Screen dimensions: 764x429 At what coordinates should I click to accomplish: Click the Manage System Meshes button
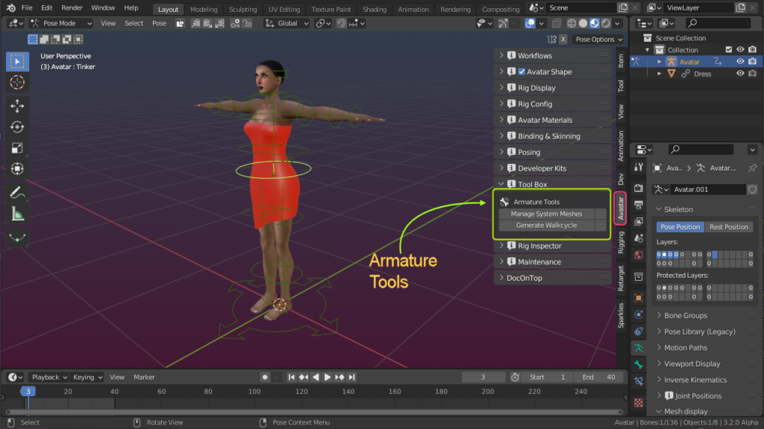[x=547, y=214]
